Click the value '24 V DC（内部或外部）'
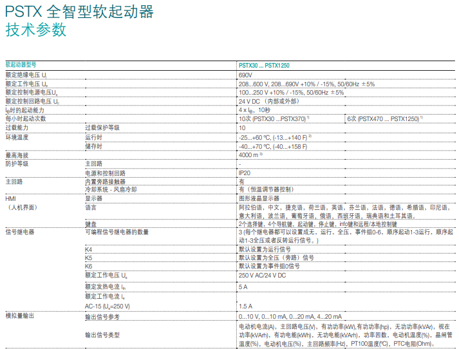This screenshot has width=459, height=349. tap(268, 101)
